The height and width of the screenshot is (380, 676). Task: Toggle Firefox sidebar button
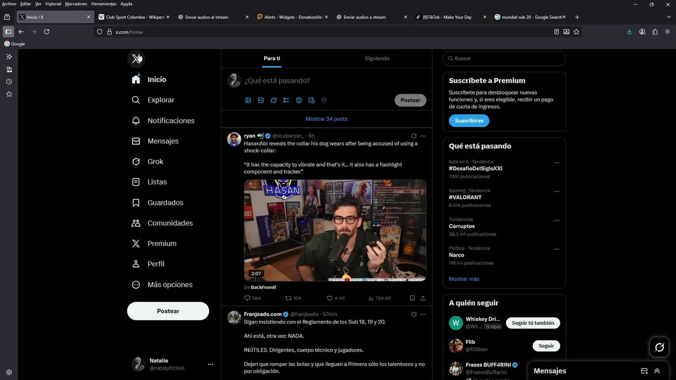coord(8,32)
